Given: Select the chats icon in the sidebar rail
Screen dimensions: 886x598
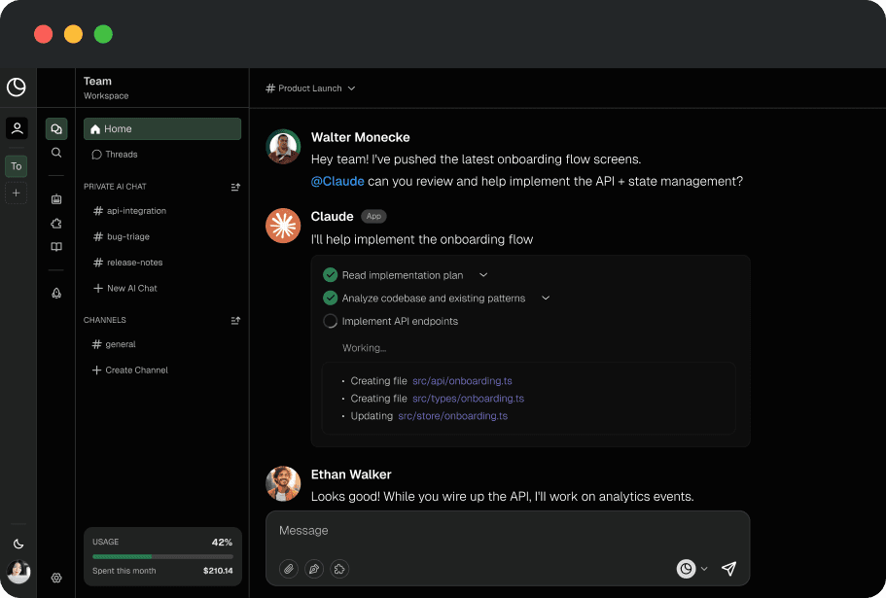Looking at the screenshot, I should (x=55, y=127).
